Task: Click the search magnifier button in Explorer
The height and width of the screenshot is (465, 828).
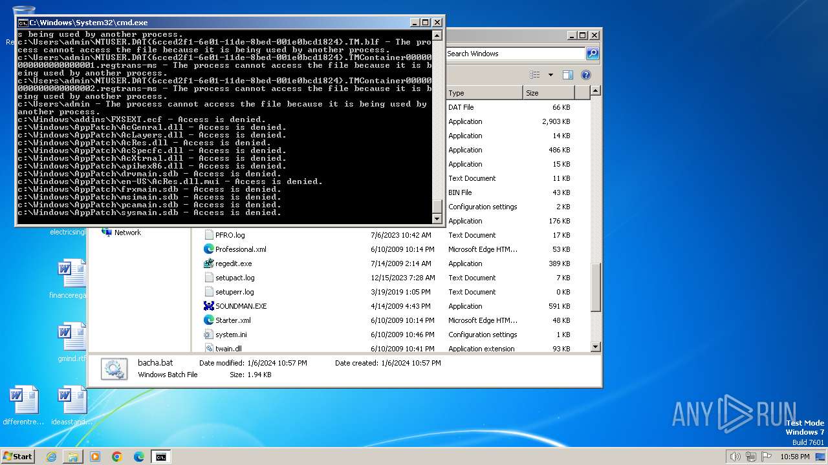Action: [x=593, y=54]
